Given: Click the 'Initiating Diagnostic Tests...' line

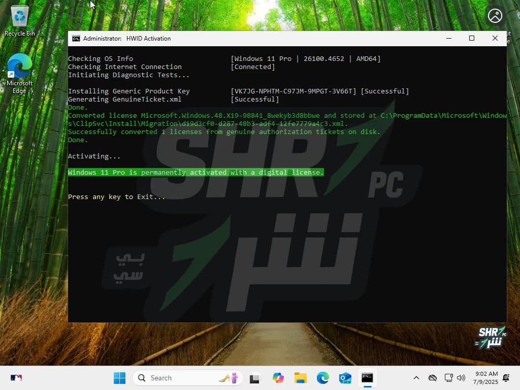Looking at the screenshot, I should click(x=128, y=75).
